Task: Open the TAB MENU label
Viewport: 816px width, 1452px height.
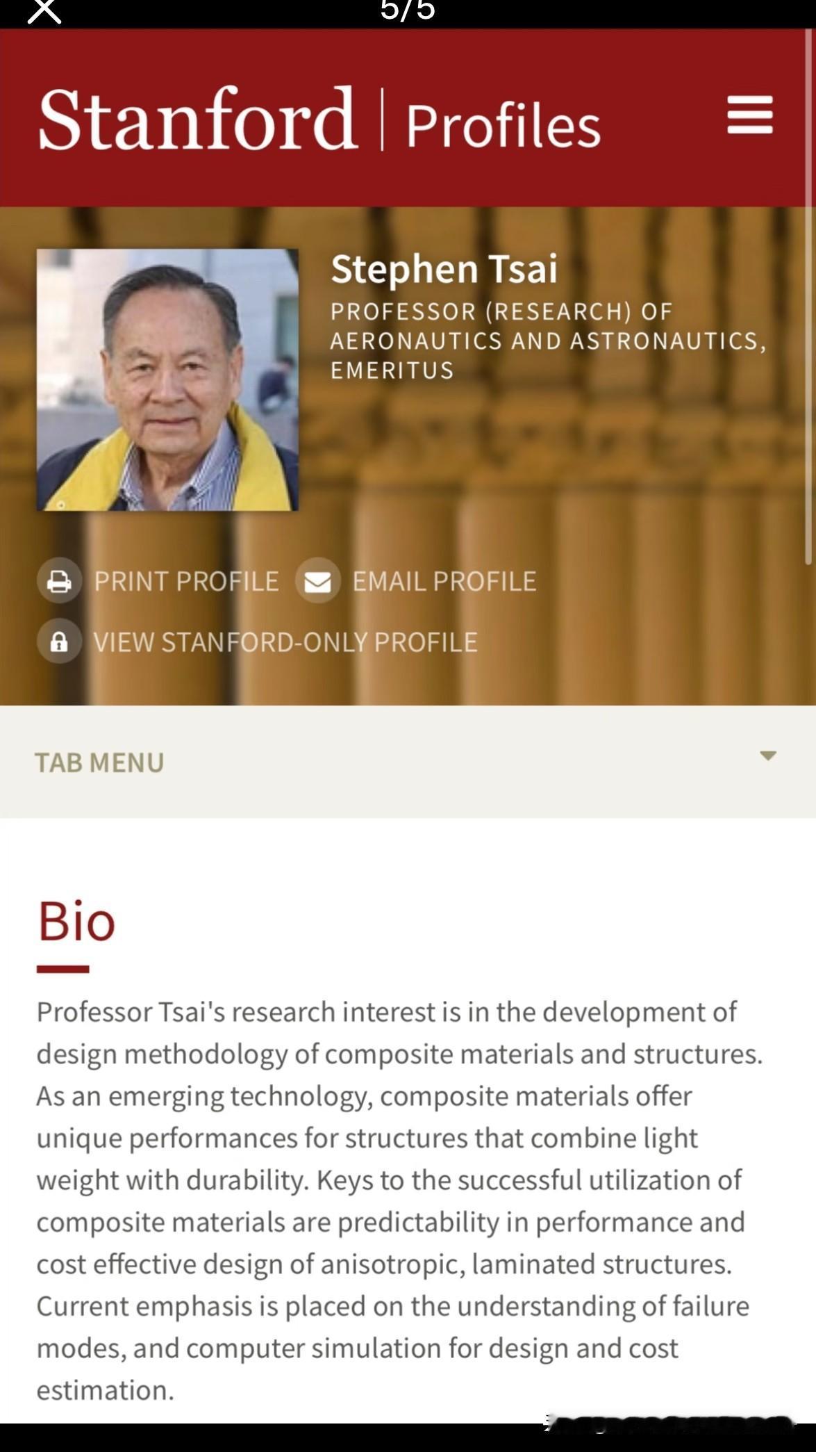Action: point(99,762)
